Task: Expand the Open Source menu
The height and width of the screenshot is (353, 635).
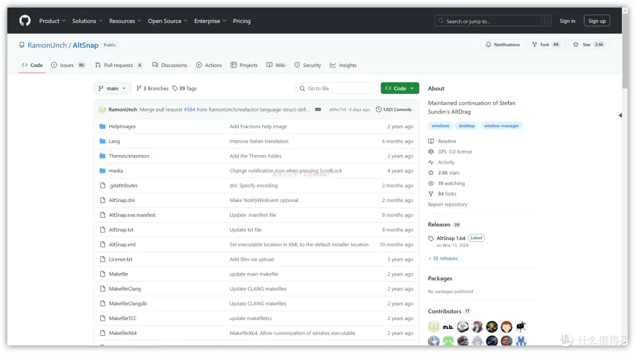Action: pyautogui.click(x=168, y=21)
